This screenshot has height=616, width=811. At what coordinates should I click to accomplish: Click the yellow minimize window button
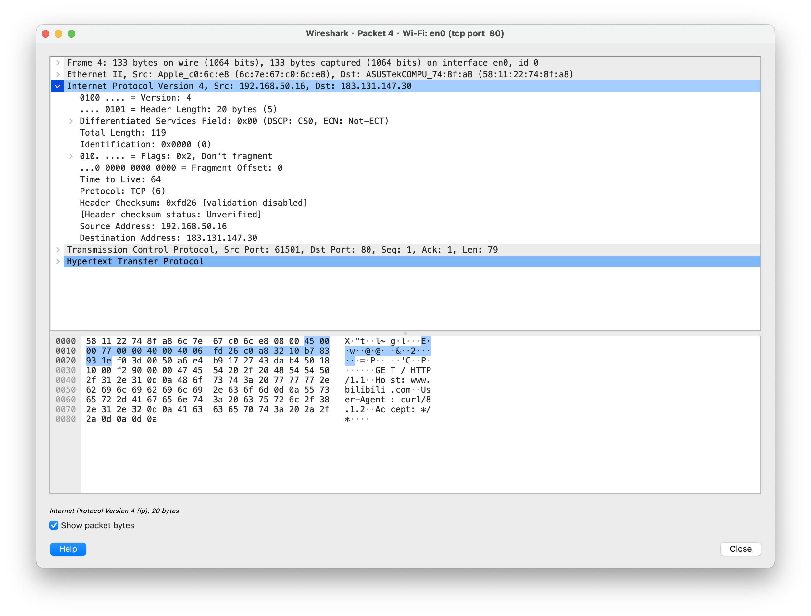click(x=58, y=34)
